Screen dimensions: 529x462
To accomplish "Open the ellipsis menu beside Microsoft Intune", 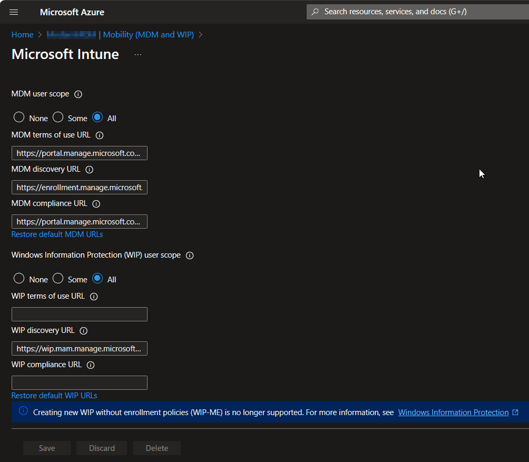I will click(138, 54).
